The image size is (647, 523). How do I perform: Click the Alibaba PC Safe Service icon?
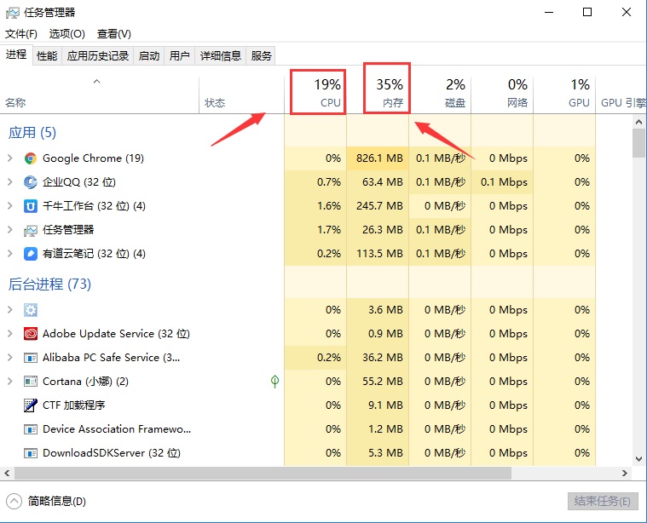point(31,358)
